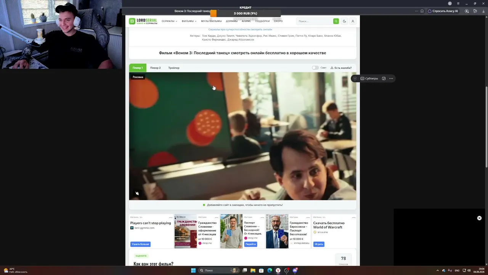Switch to Плеер 1 tab
Viewport: 488px width, 275px height.
pyautogui.click(x=138, y=68)
